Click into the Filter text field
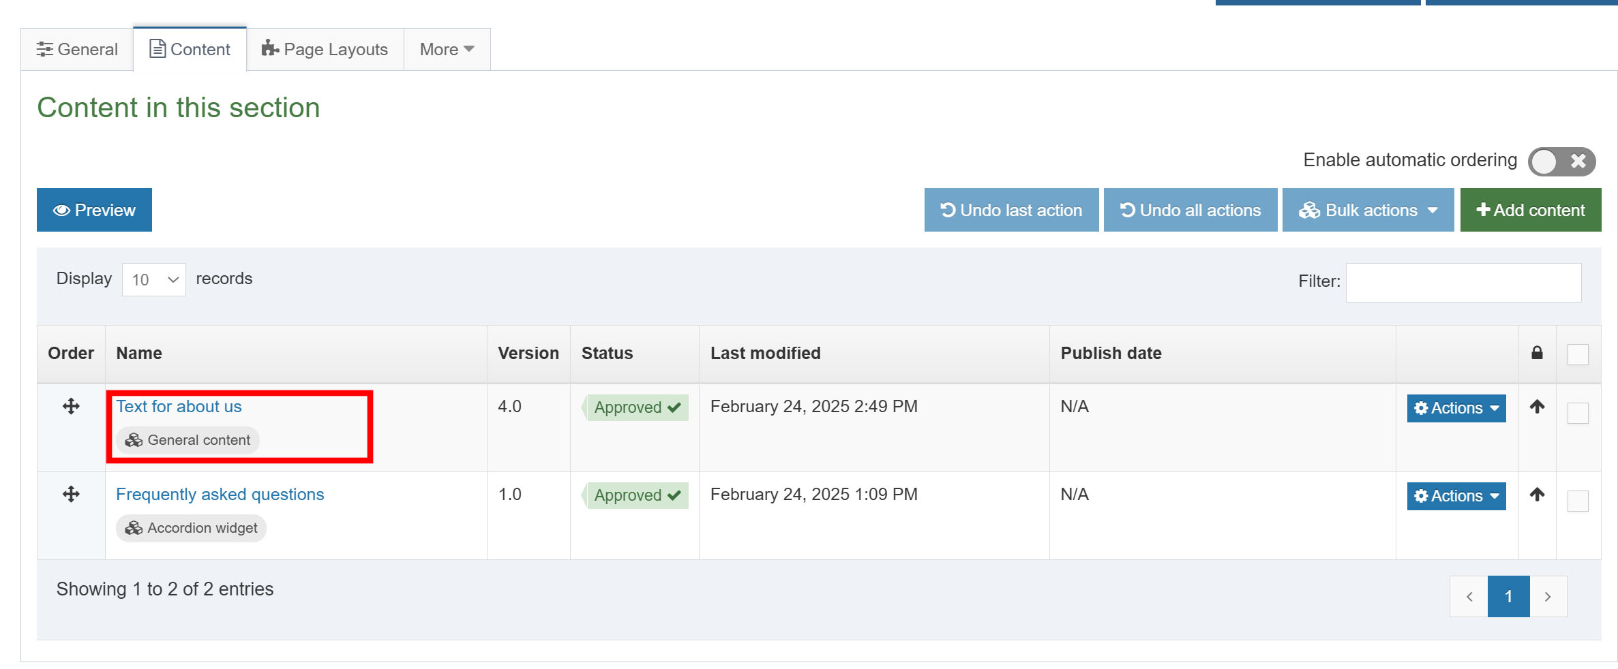The height and width of the screenshot is (669, 1618). (x=1463, y=283)
